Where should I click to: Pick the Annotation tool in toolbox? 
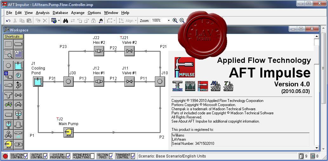tap(19, 55)
